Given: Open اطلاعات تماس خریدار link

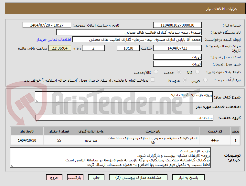Looking at the screenshot, I should (54, 40).
